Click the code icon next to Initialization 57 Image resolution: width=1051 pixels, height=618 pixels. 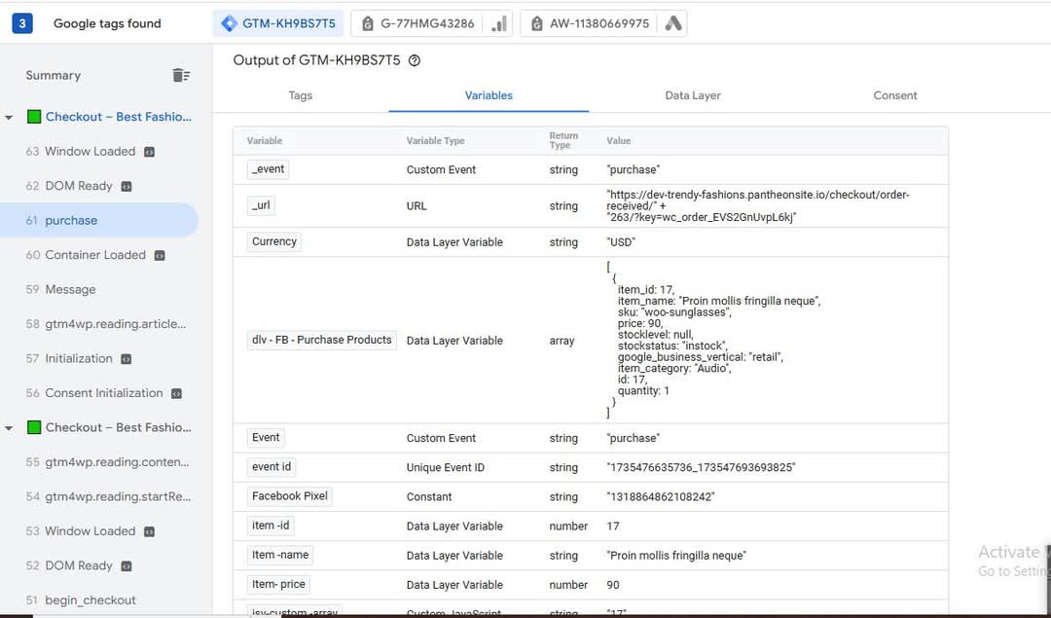tap(126, 359)
